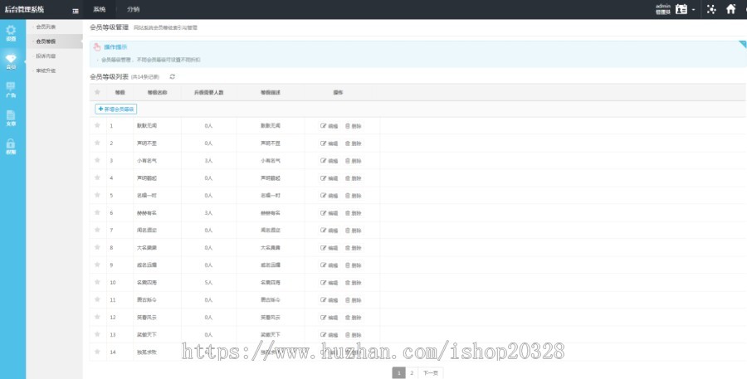Edit level 1 row
Viewport: 747px width, 379px height.
[330, 126]
